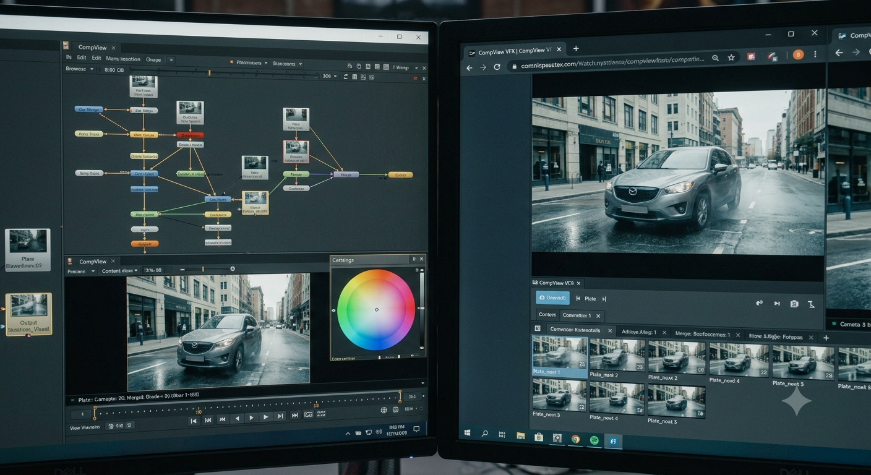Select the Output item in left sidebar
This screenshot has height=475, width=871.
coord(28,314)
